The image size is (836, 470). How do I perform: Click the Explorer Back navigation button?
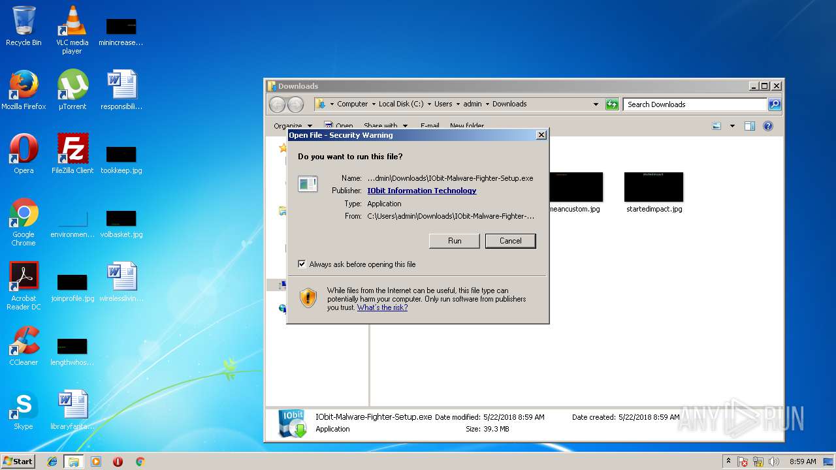click(x=277, y=104)
